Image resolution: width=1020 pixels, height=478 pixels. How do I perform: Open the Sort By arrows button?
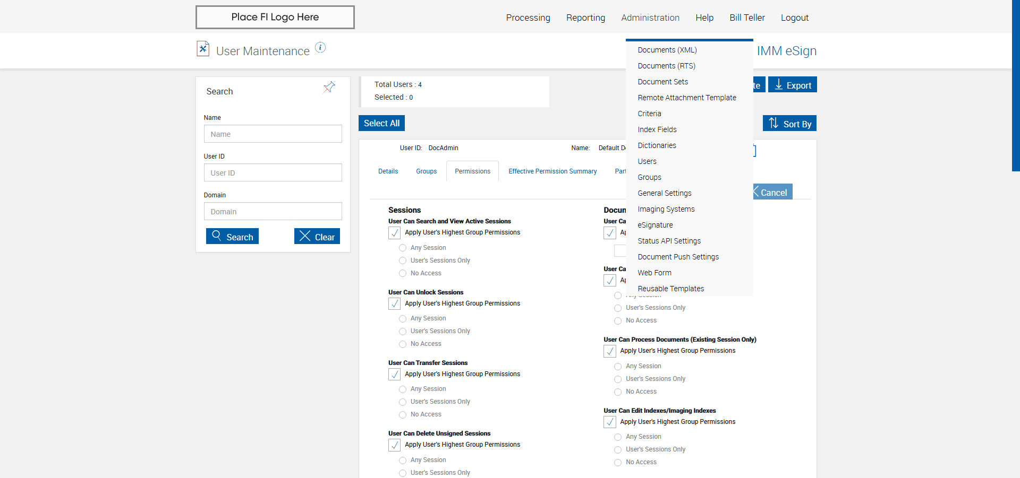point(789,124)
